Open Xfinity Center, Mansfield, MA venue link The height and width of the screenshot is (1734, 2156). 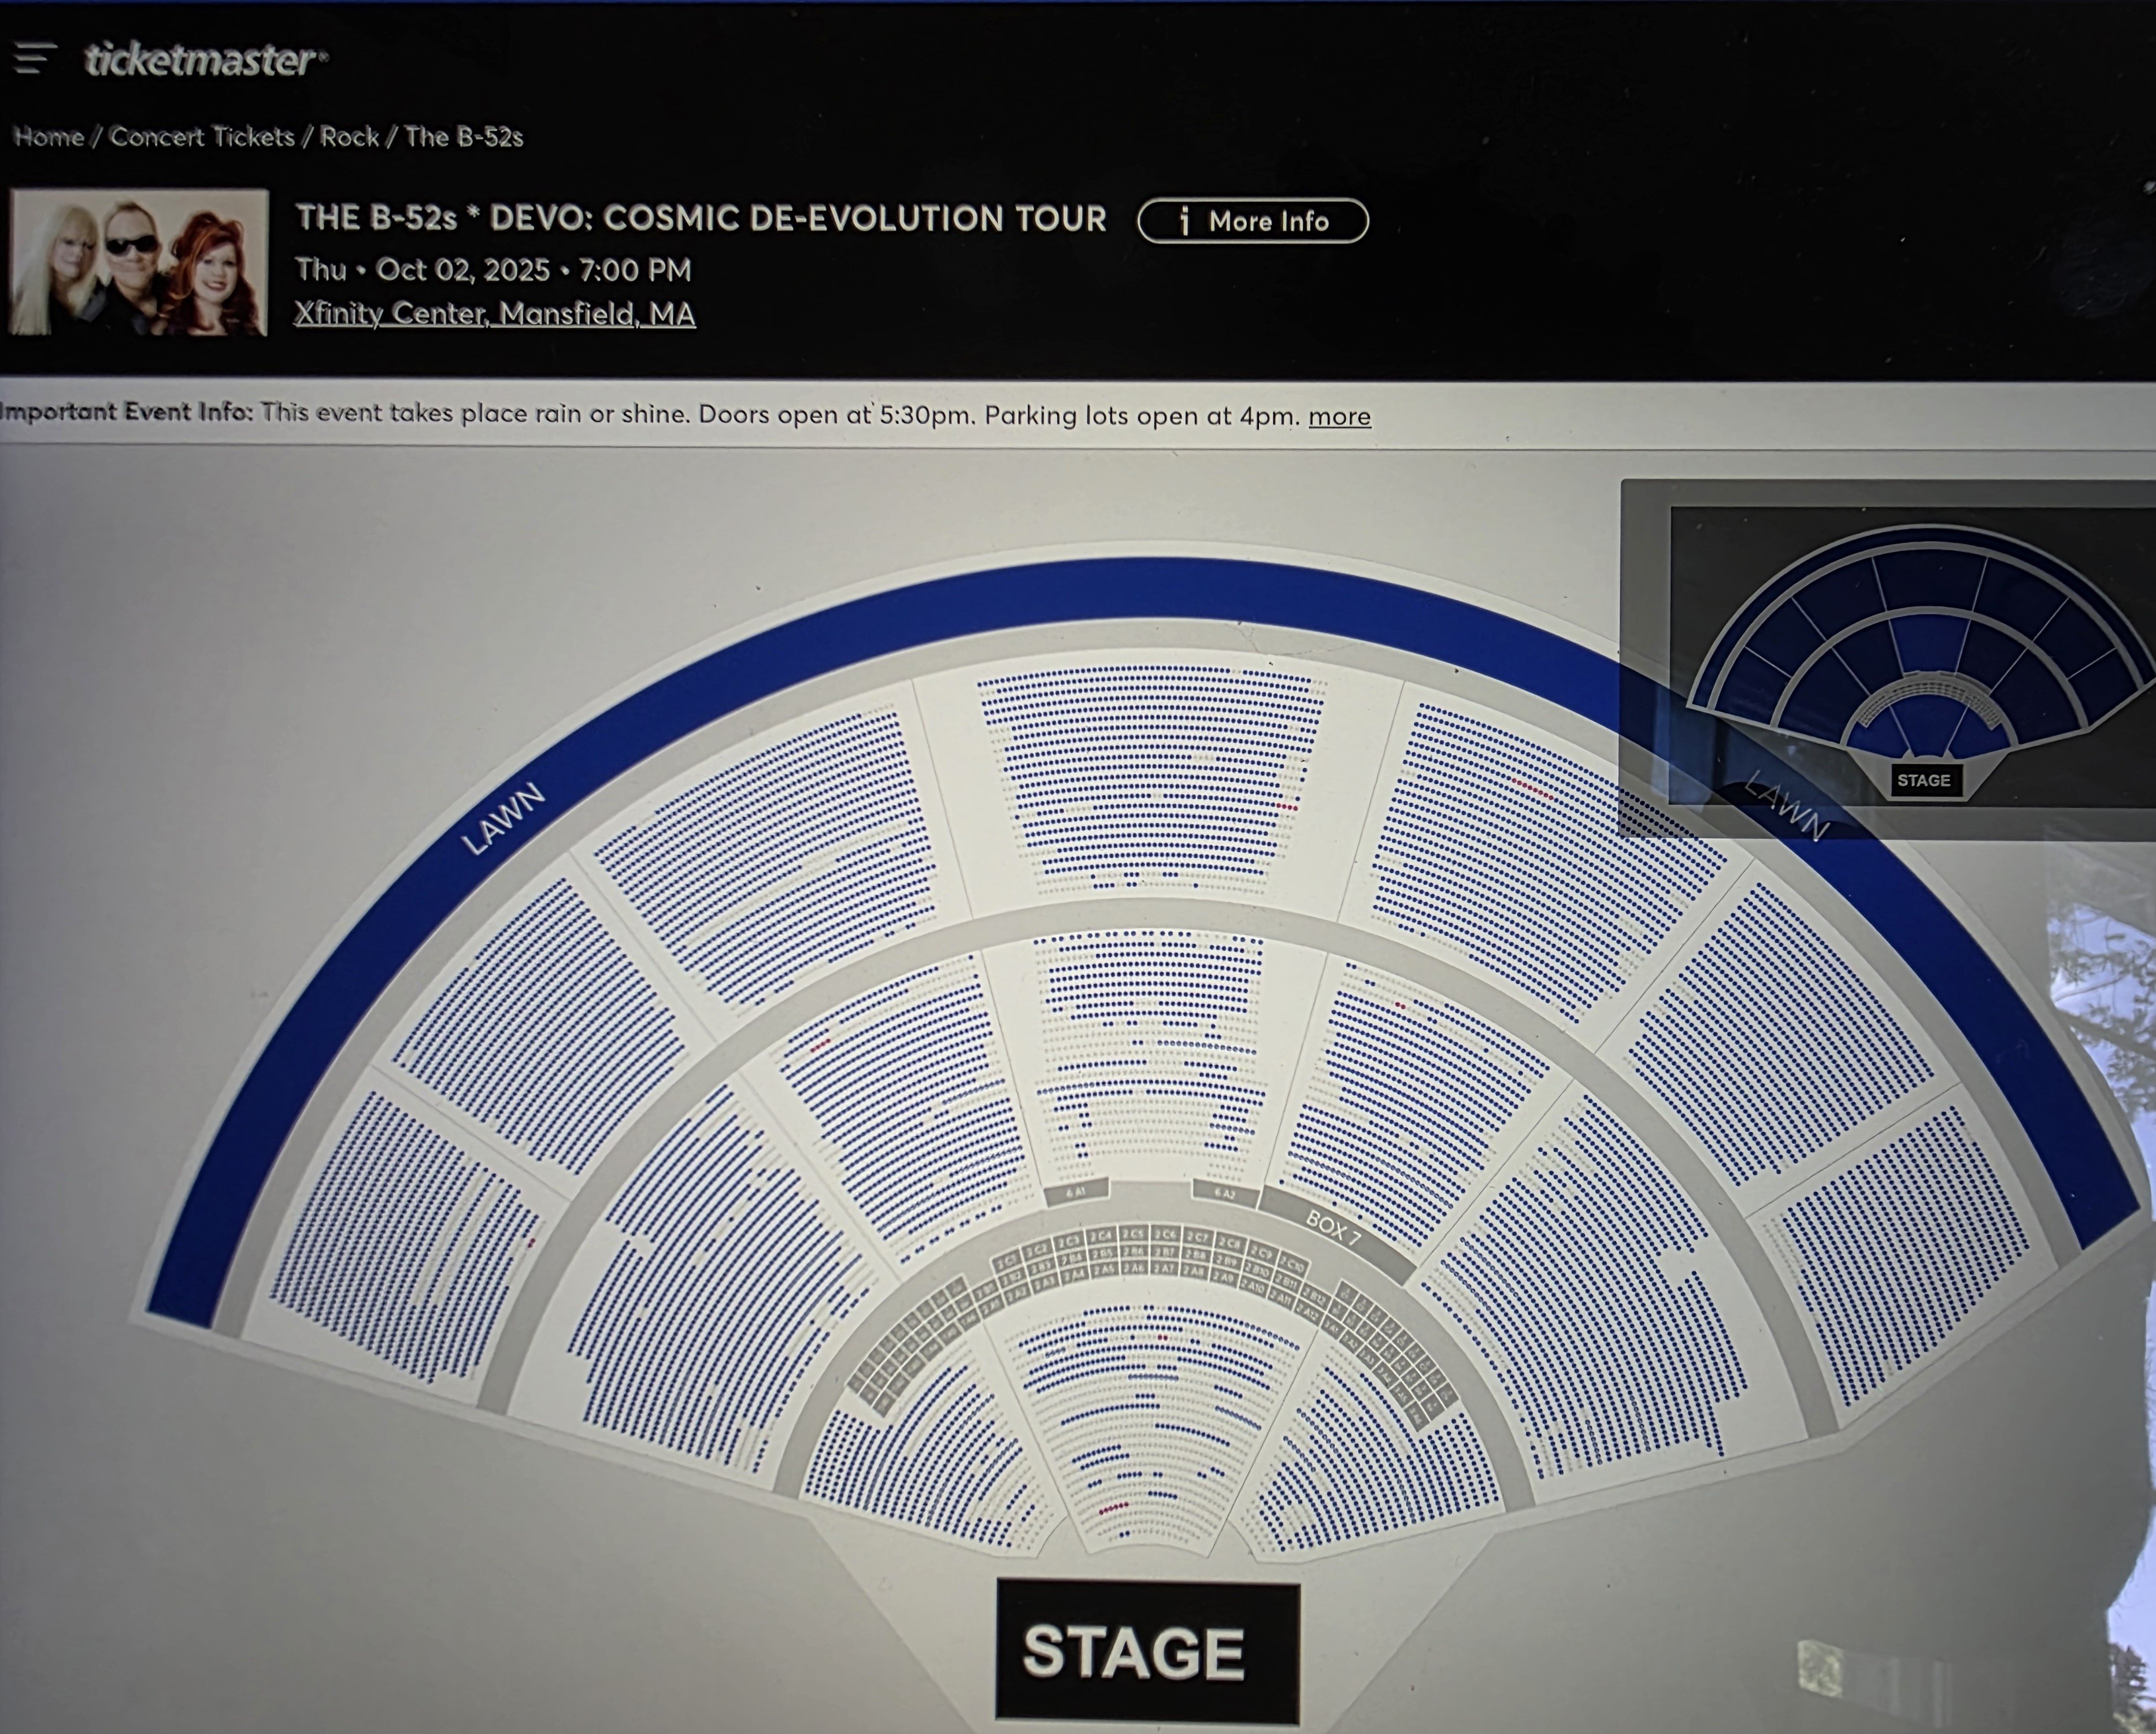[x=495, y=314]
